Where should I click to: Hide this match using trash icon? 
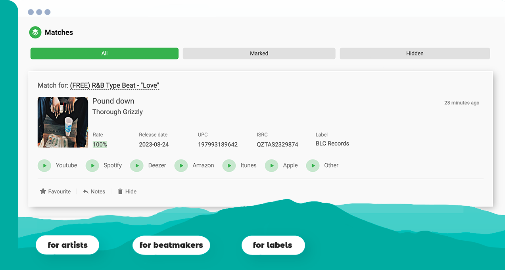tap(127, 191)
